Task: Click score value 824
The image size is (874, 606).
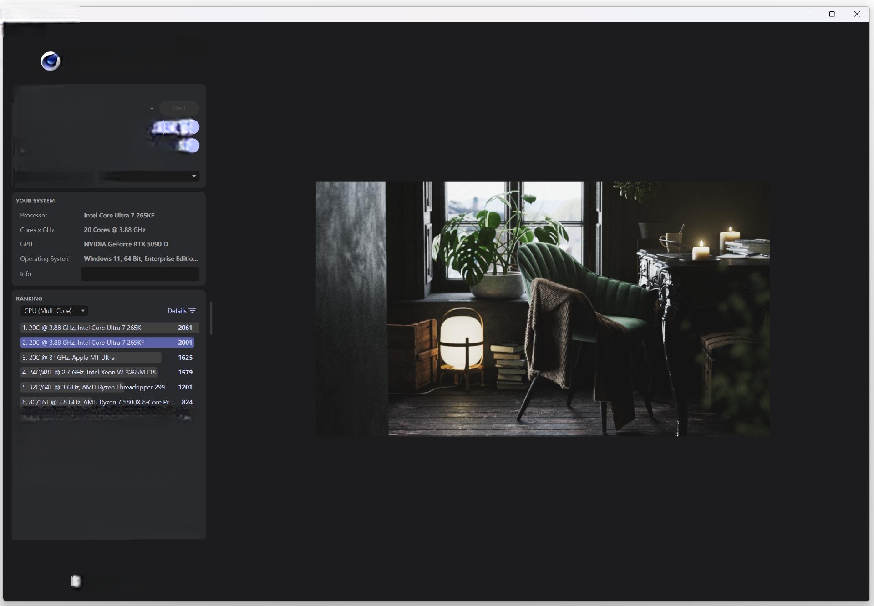Action: tap(187, 402)
